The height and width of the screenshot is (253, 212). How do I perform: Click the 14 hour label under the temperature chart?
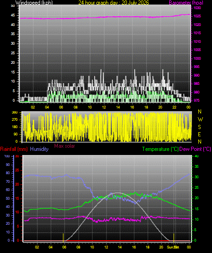click(x=120, y=247)
